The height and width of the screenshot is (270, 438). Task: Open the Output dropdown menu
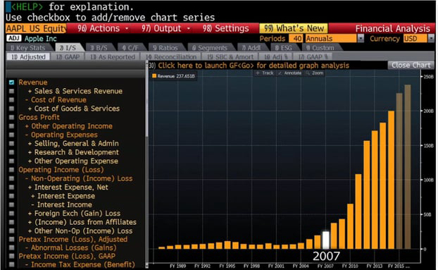click(165, 28)
